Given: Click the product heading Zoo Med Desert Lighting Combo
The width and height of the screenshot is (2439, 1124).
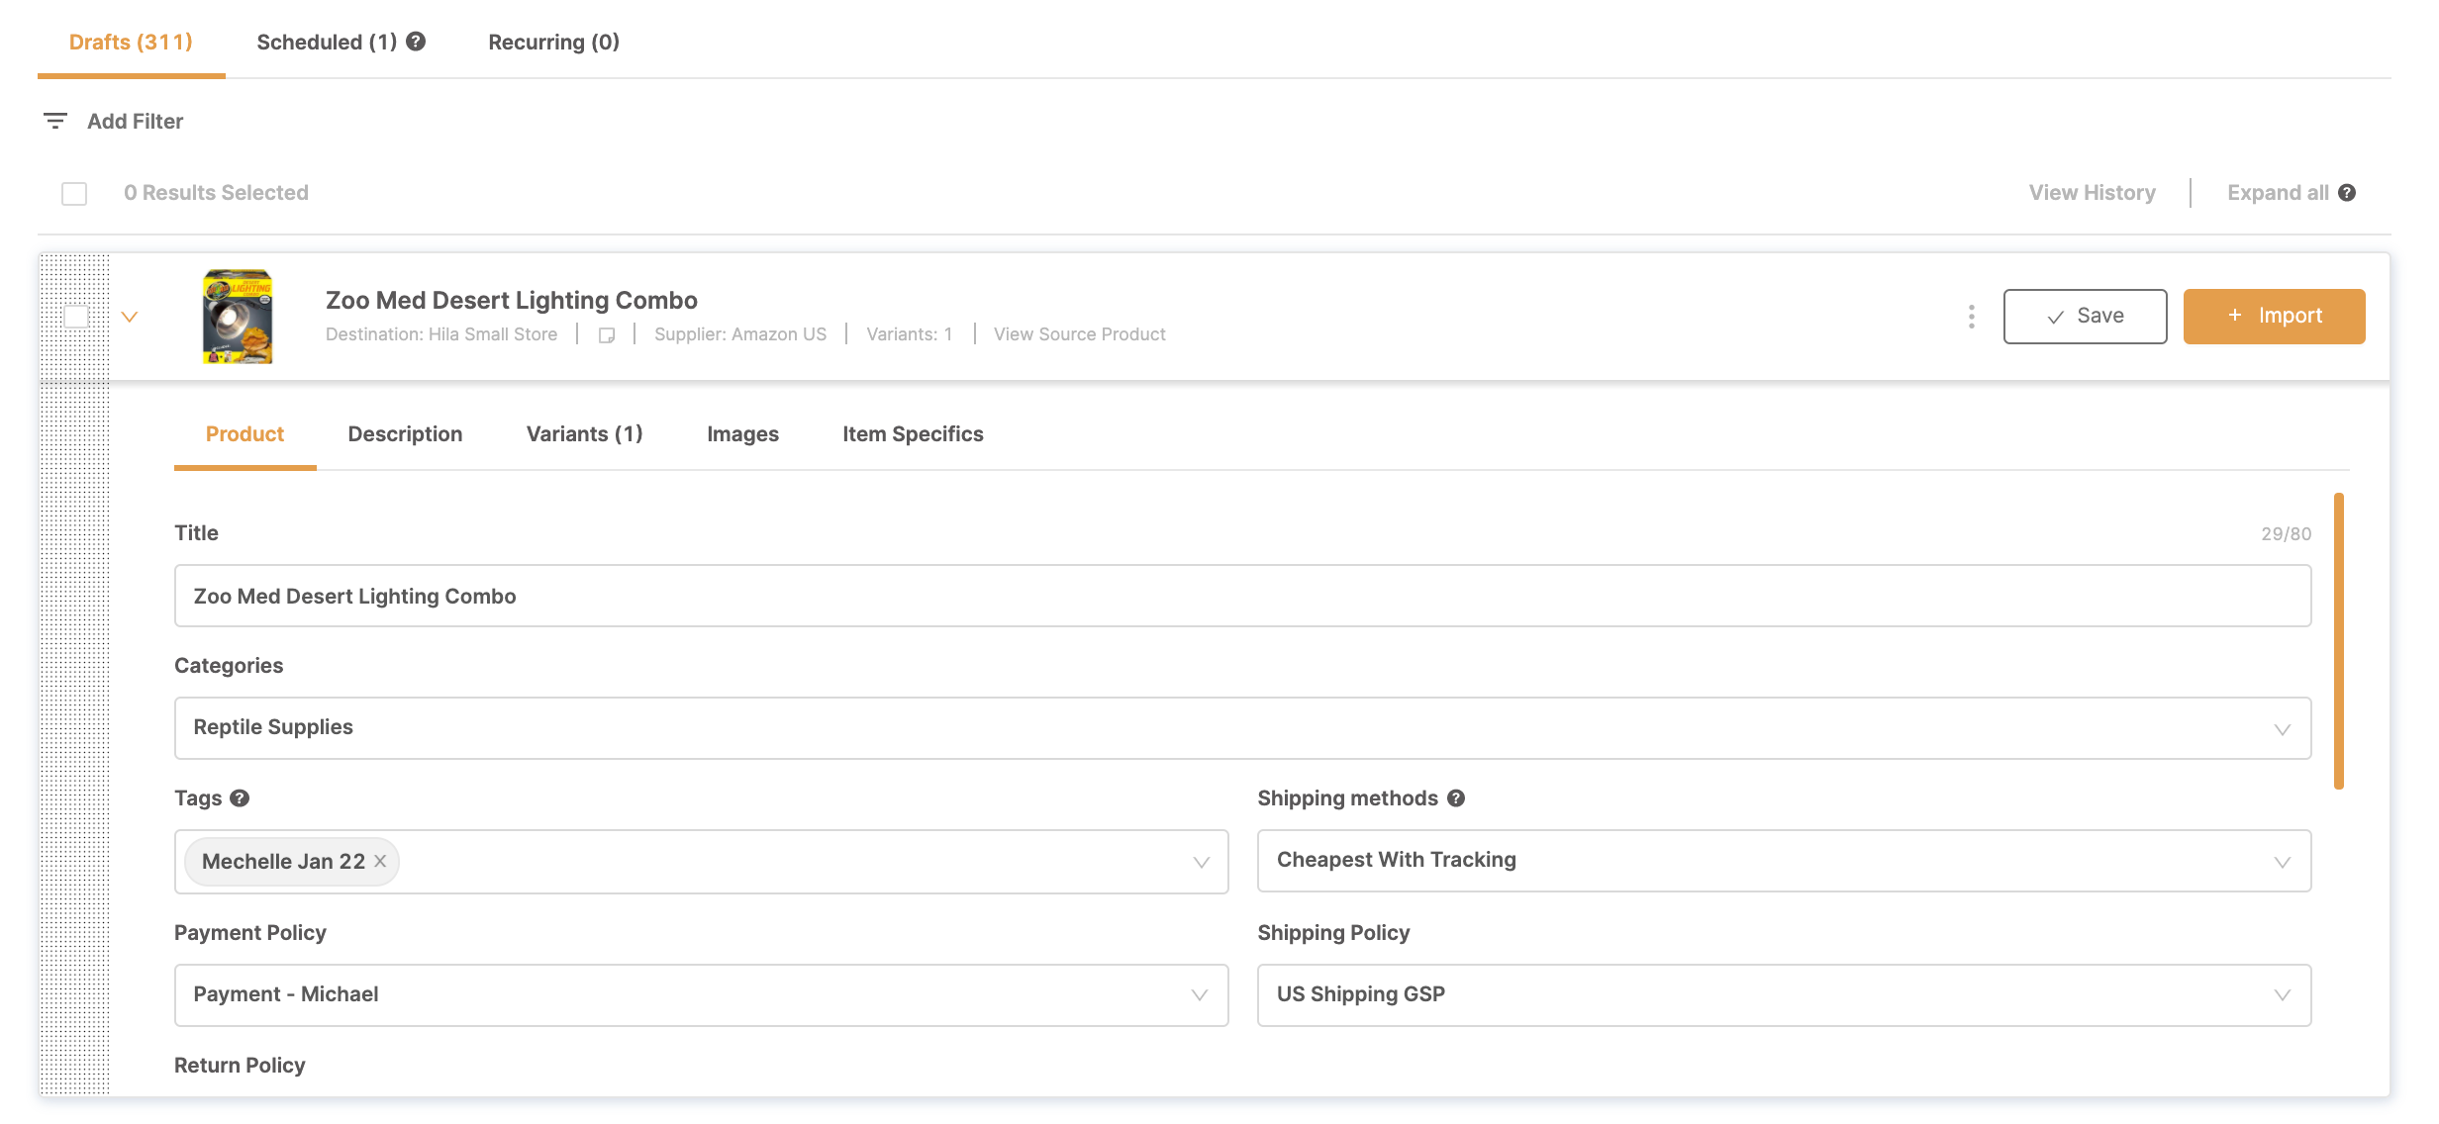Looking at the screenshot, I should coord(511,301).
